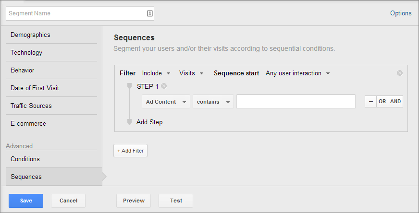Focus the Segment Name text field
This screenshot has height=213, width=419.
[x=74, y=13]
